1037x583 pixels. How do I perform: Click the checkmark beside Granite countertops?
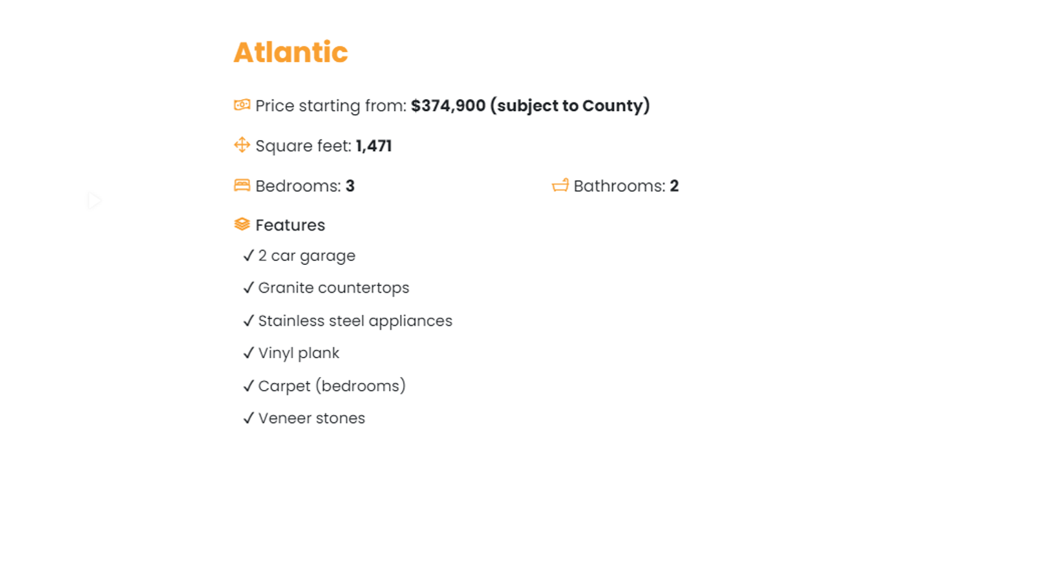click(x=248, y=288)
